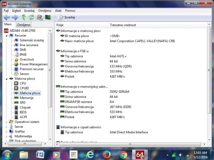Click the DRAM:FSB razmera row
Screen dimensions: 214x160
(131, 102)
